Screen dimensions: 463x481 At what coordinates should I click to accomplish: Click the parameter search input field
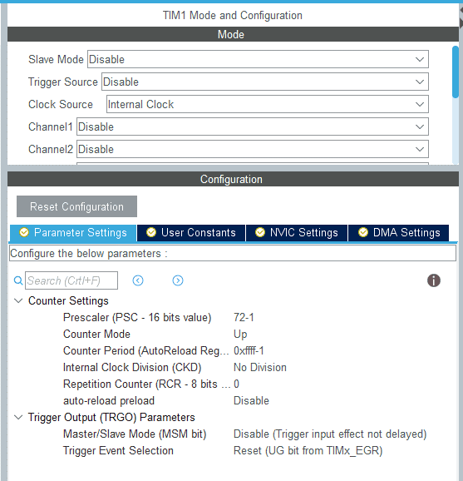pos(71,280)
